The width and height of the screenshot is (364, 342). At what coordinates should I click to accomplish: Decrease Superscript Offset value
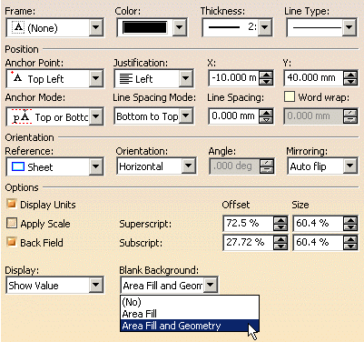280,226
